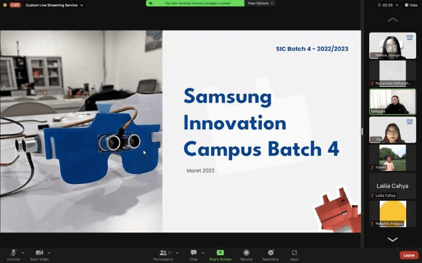Open video options arrow beside Start Video
The image size is (422, 263).
point(49,253)
